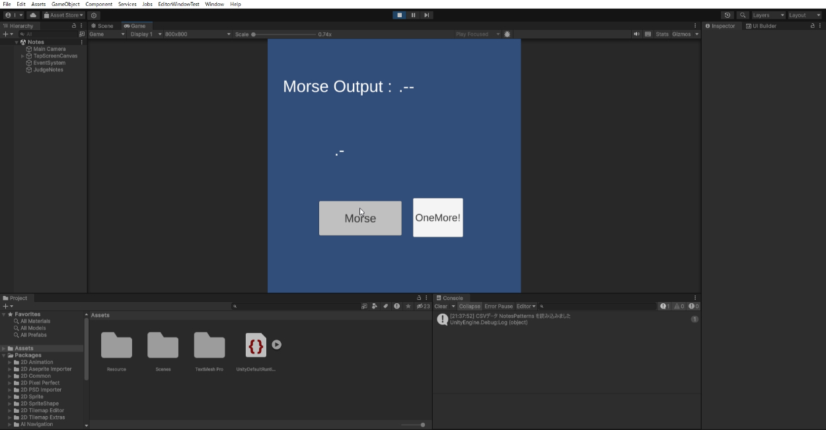Click the bug icon beside Play Focused
The height and width of the screenshot is (430, 826).
[507, 34]
